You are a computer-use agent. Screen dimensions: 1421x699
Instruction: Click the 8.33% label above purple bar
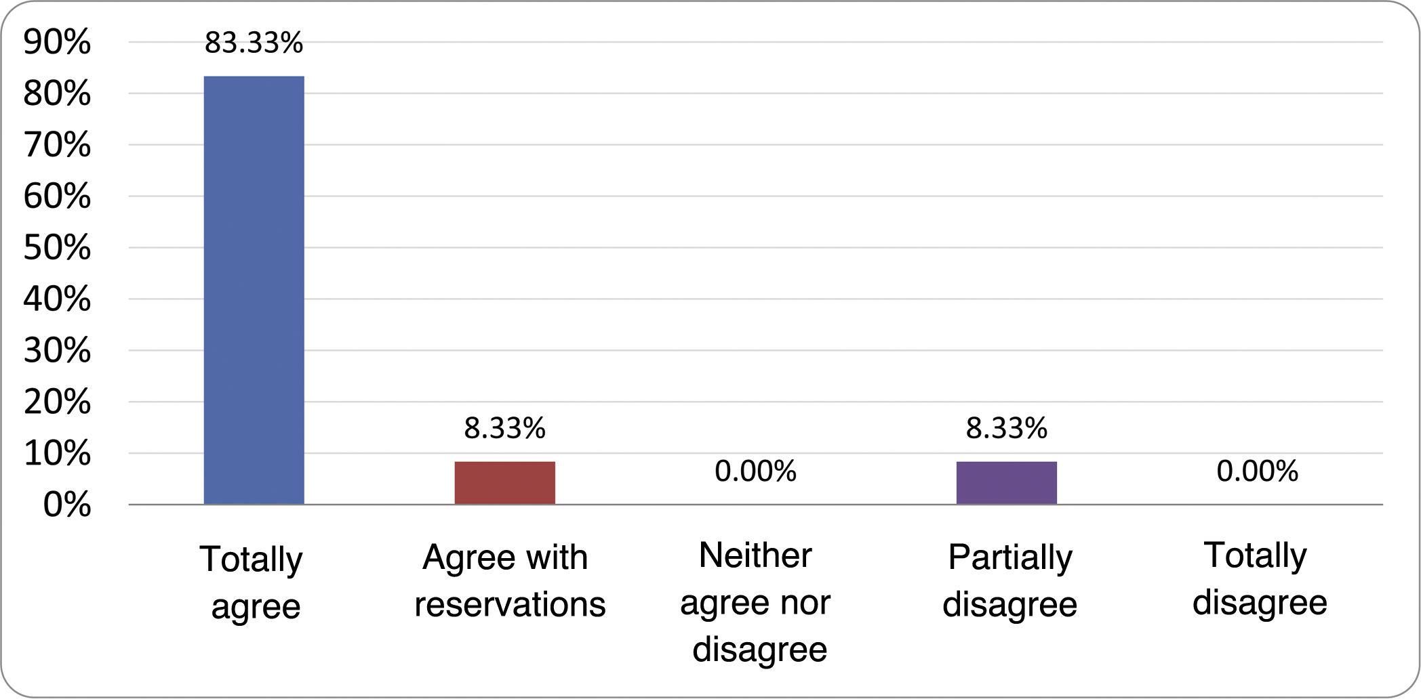point(1006,428)
